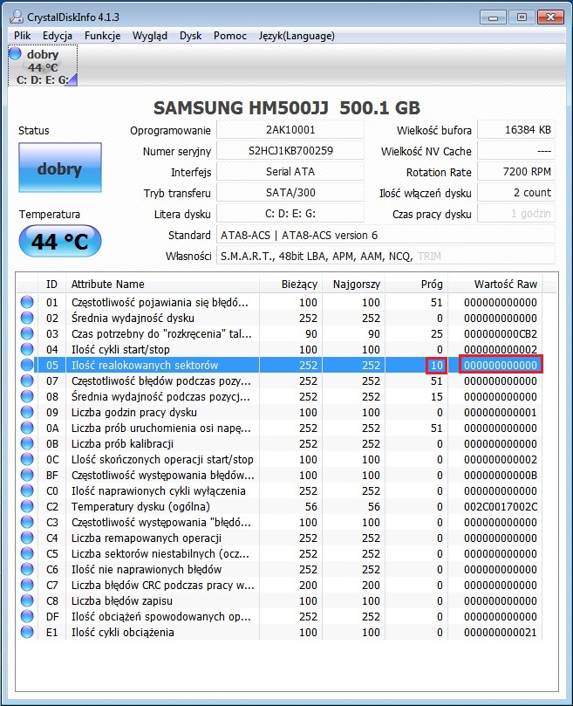This screenshot has width=573, height=706.
Task: Click raw value 002C0017002C
Action: 501,506
